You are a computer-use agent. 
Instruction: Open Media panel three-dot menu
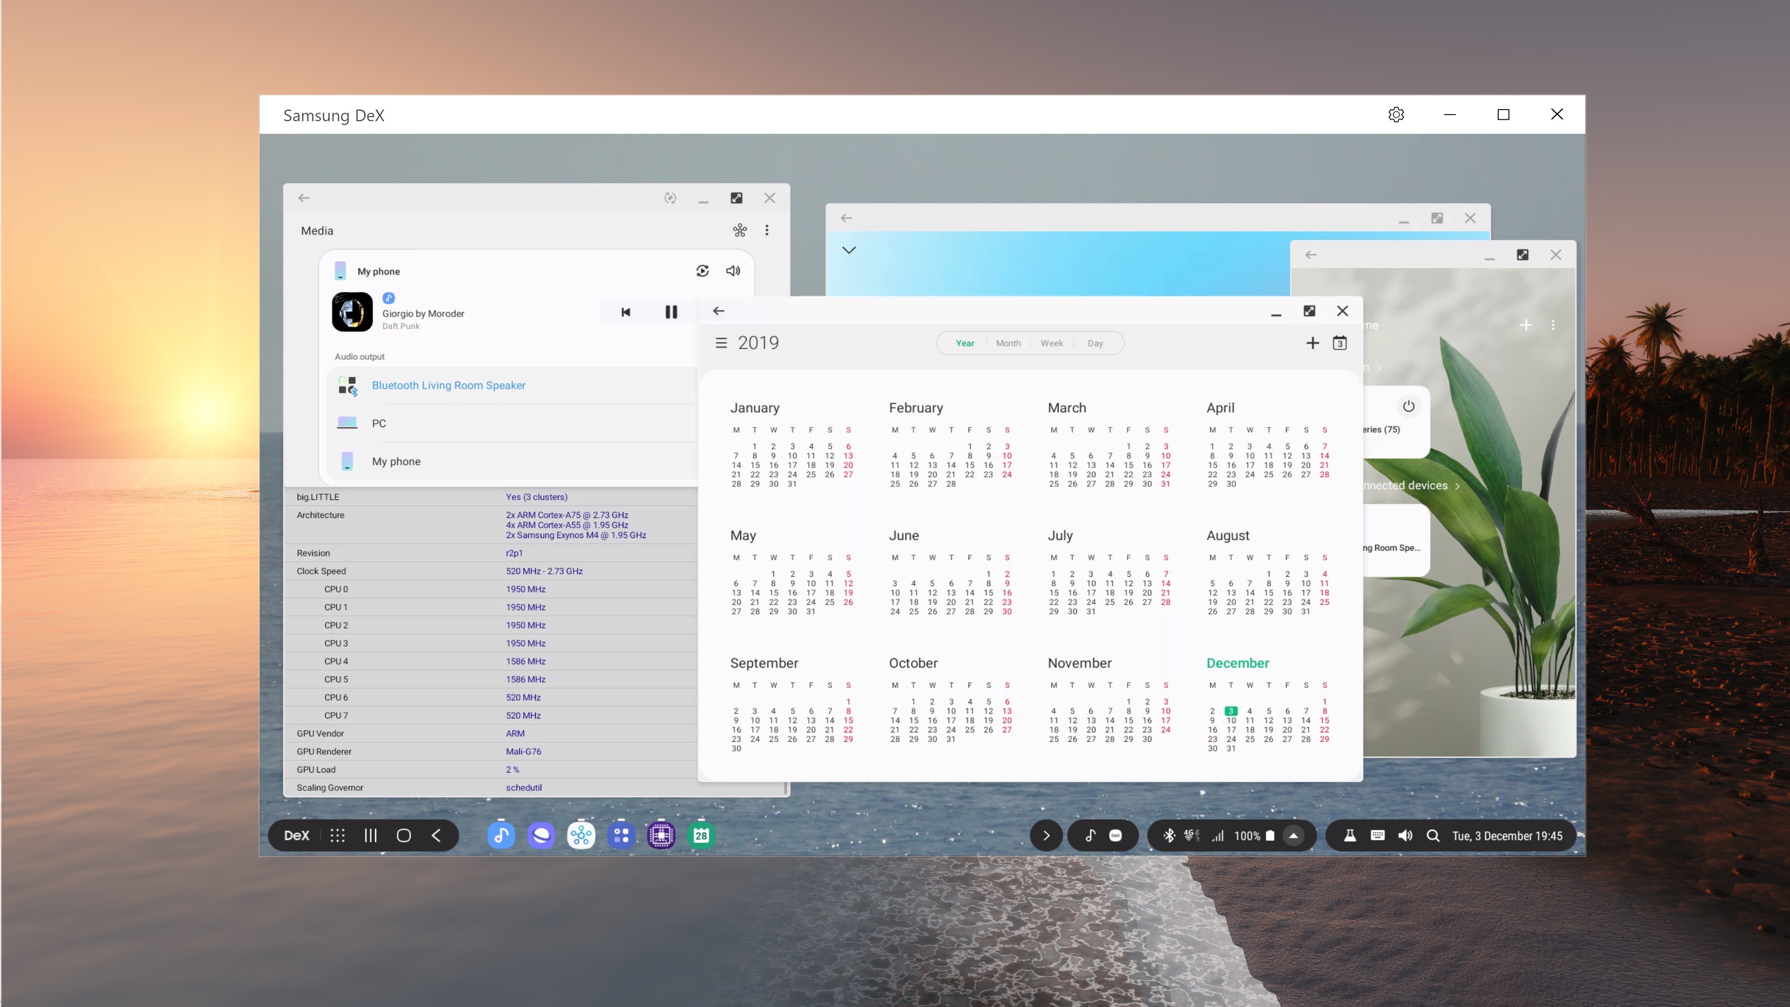click(x=766, y=230)
